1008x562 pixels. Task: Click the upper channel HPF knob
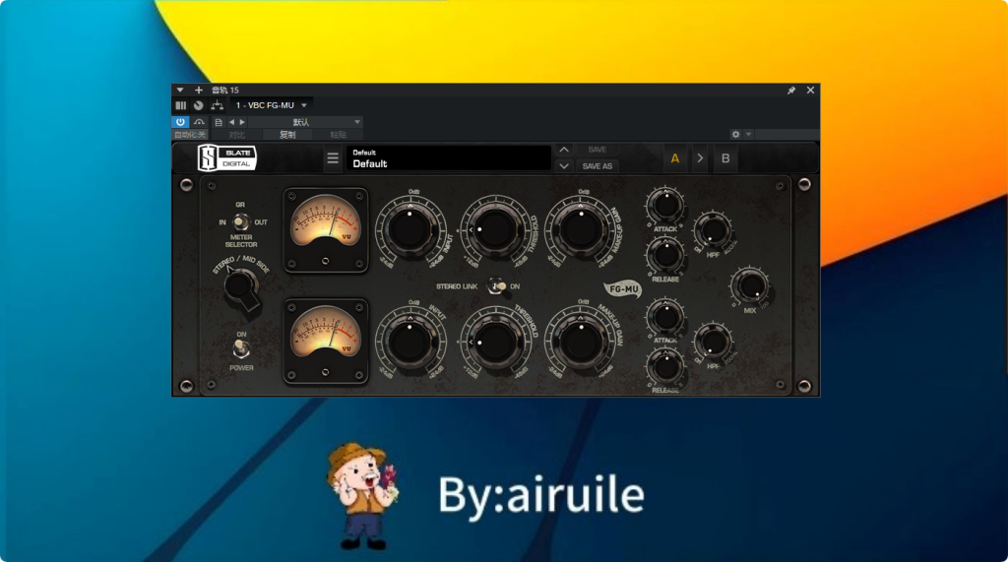pos(713,230)
